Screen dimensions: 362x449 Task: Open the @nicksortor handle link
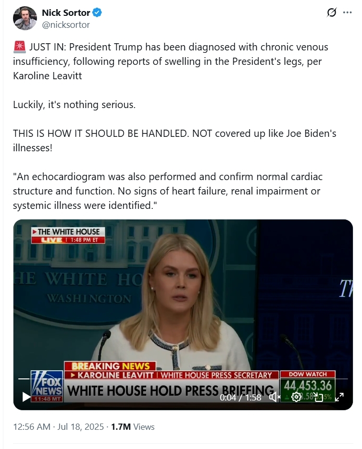pyautogui.click(x=66, y=25)
